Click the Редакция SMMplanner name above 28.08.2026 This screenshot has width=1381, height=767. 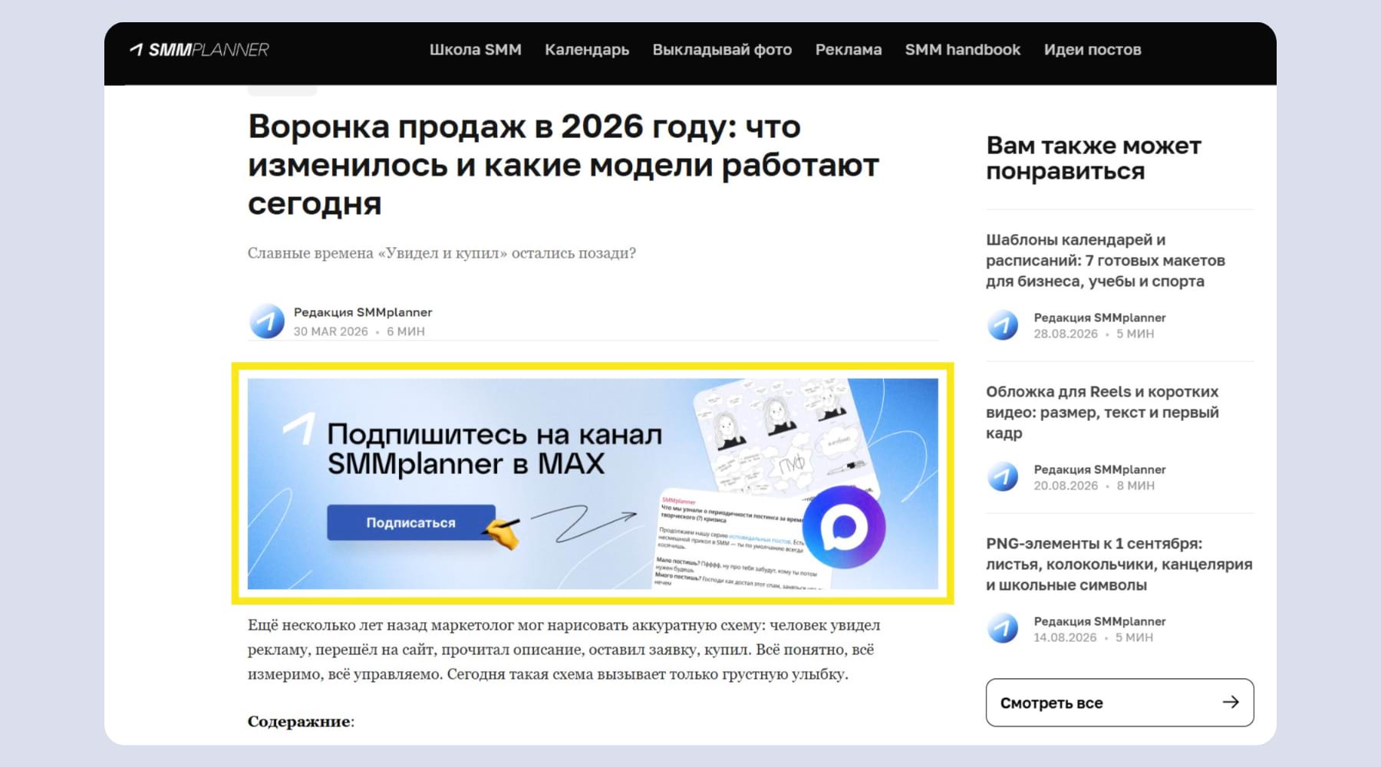[x=1099, y=318]
